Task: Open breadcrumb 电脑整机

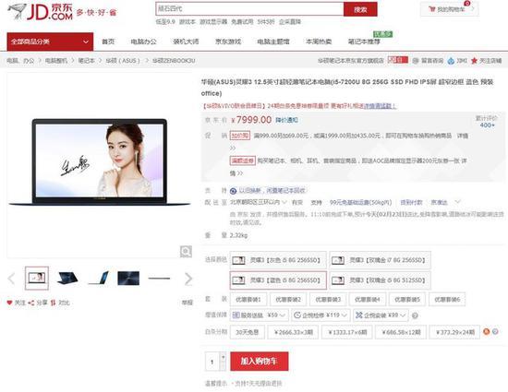Action: pos(55,61)
